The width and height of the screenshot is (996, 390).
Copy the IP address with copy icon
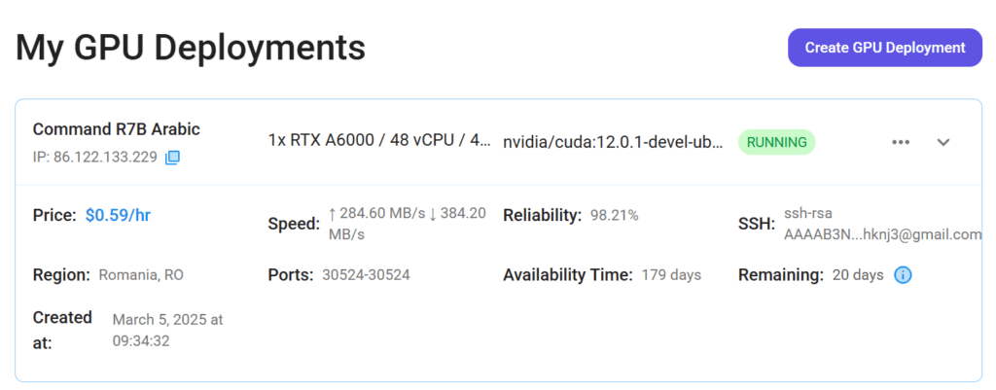(172, 158)
